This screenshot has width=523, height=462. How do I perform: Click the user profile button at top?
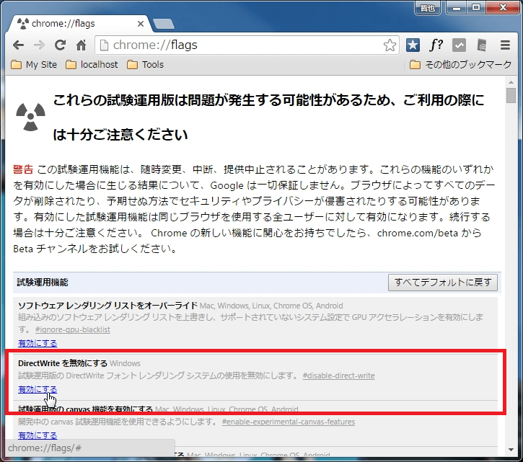pyautogui.click(x=428, y=8)
